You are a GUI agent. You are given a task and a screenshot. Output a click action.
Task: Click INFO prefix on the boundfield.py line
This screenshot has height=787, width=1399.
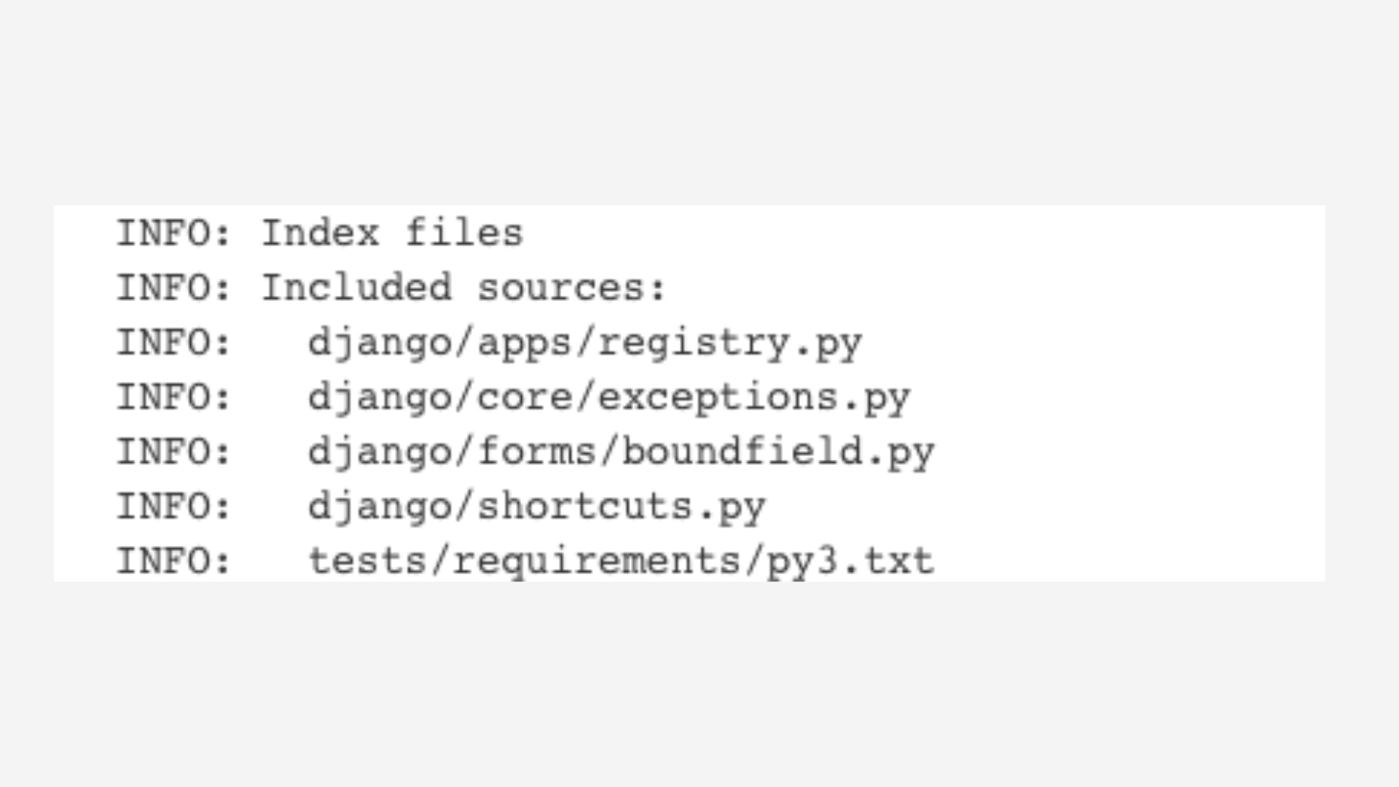point(173,452)
